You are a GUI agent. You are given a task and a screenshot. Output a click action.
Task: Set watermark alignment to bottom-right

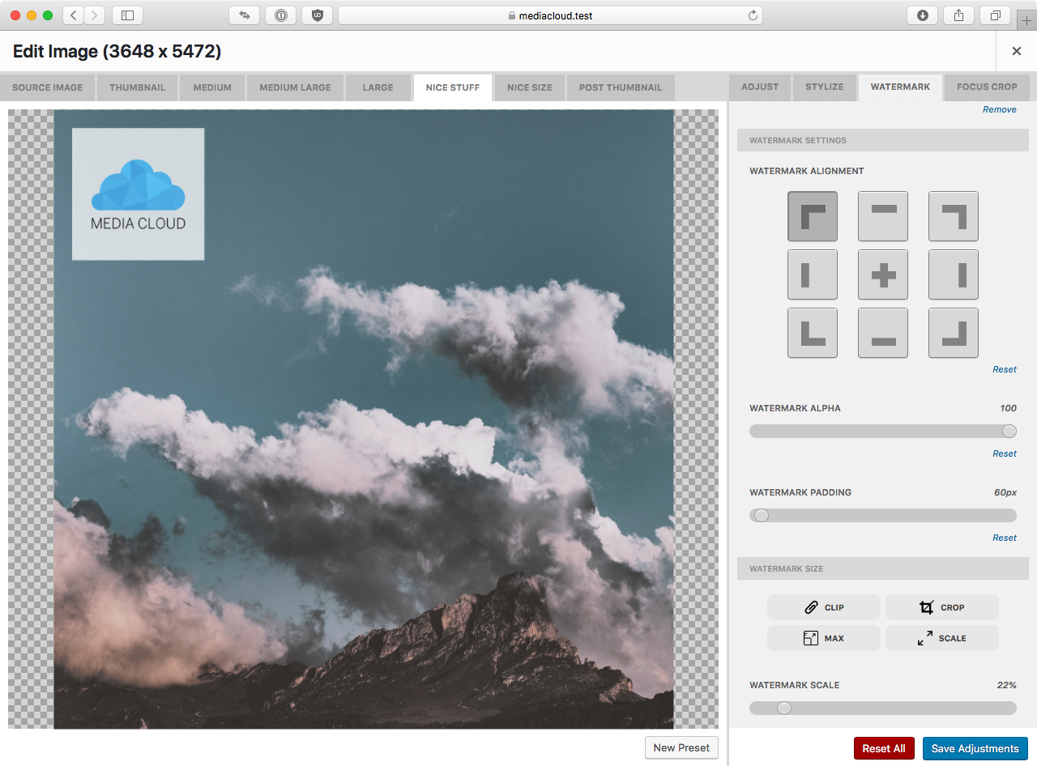coord(953,333)
